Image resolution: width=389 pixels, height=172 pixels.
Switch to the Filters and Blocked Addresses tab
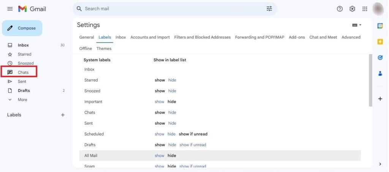coord(202,37)
